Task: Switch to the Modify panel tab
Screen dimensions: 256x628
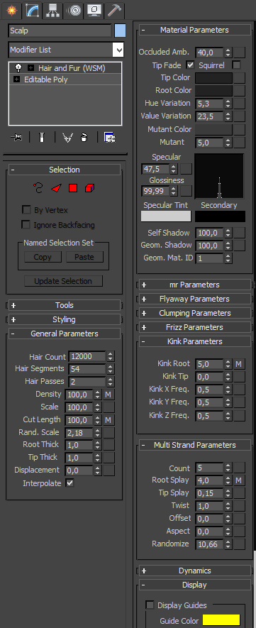Action: [x=32, y=10]
